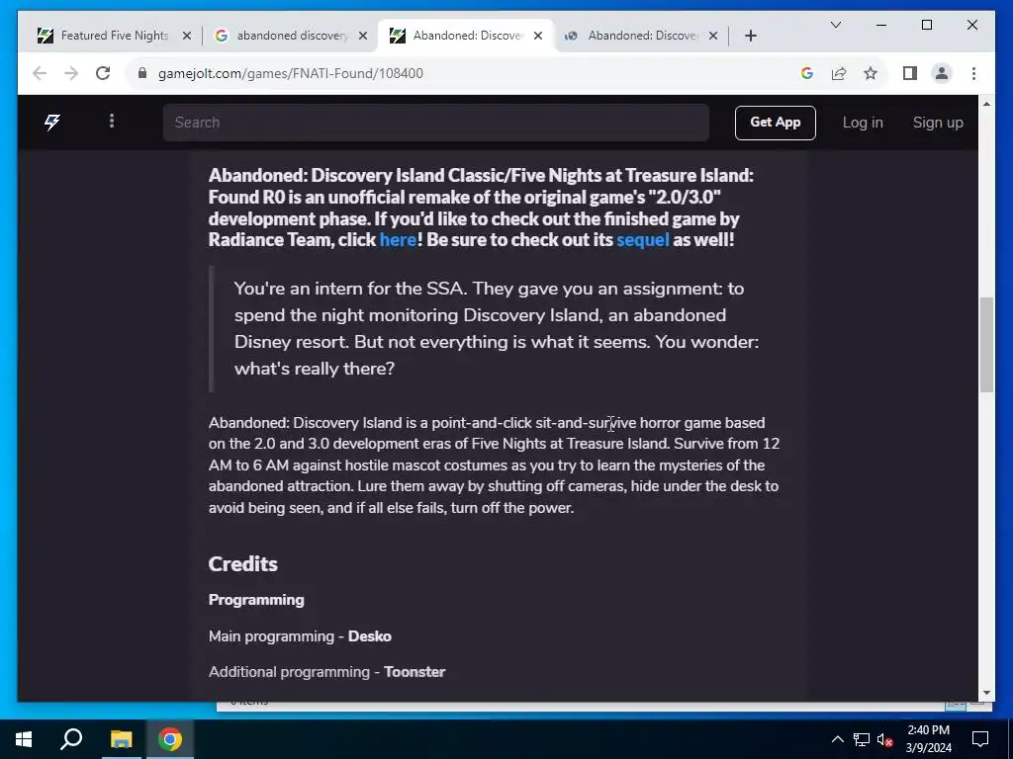Screen dimensions: 1013x759
Task: Go back with the browser back arrow
Action: click(x=40, y=73)
